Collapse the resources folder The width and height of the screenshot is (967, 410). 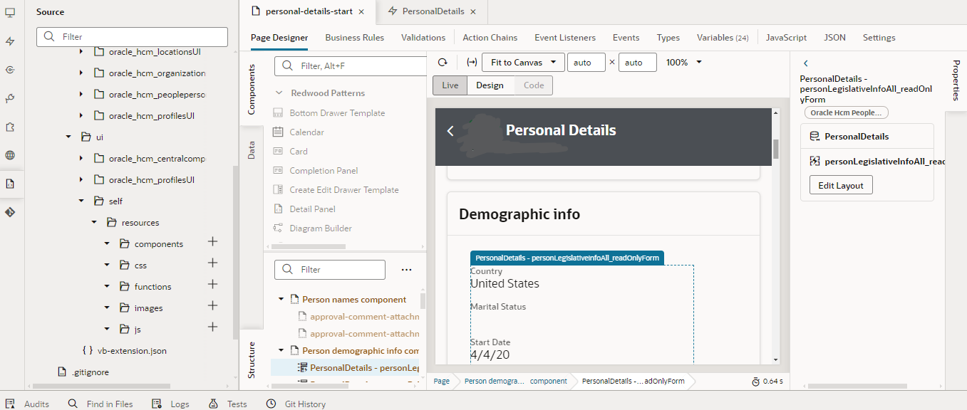coord(94,222)
